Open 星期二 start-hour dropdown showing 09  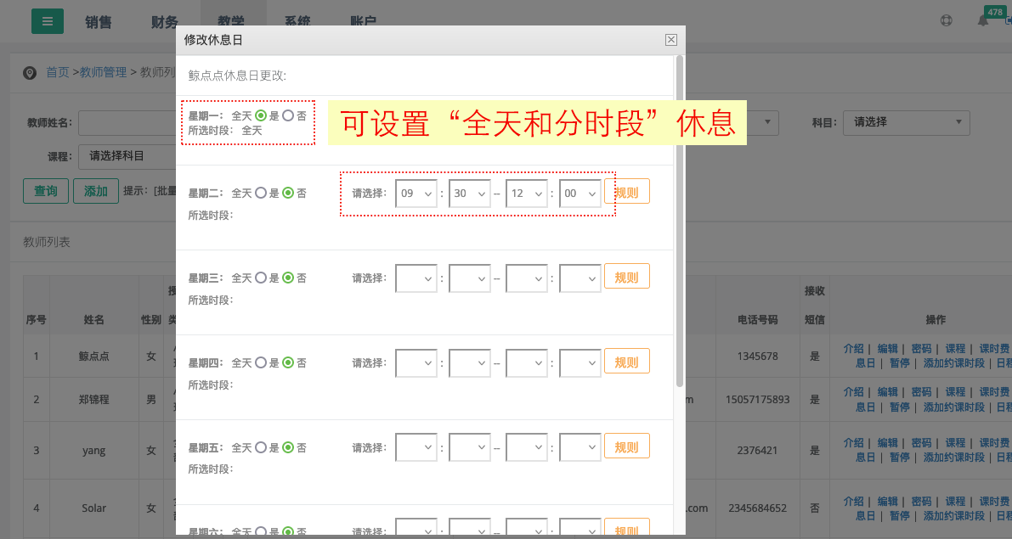click(416, 194)
